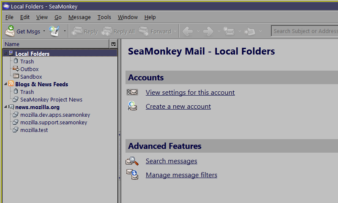This screenshot has height=203, width=338.
Task: Click the File message envelope icon
Action: tap(229, 31)
